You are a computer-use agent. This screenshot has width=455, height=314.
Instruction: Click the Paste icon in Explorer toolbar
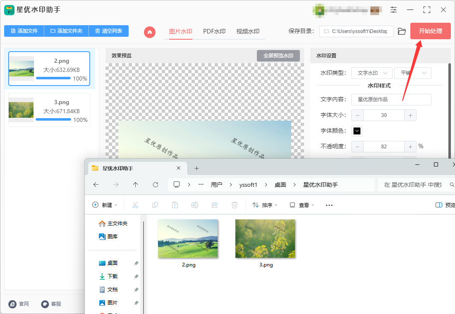click(175, 205)
